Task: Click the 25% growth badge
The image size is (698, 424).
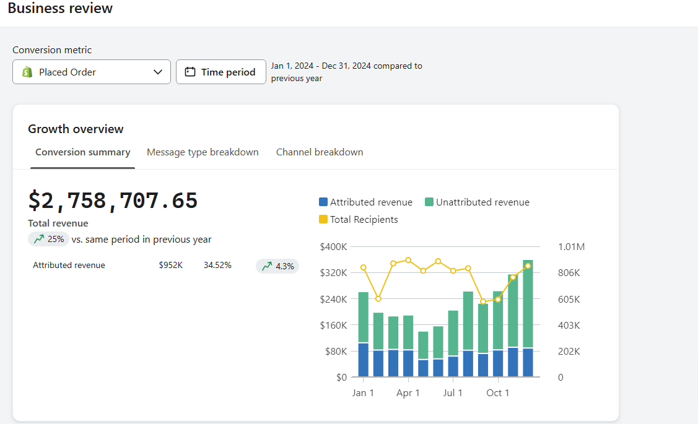Action: (48, 239)
